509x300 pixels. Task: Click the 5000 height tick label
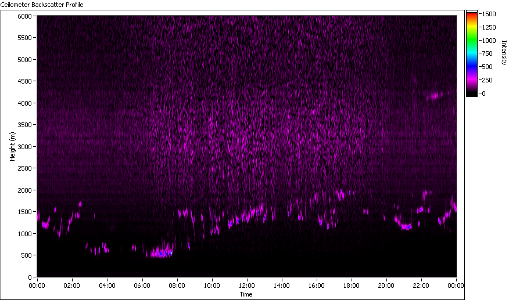tap(24, 60)
